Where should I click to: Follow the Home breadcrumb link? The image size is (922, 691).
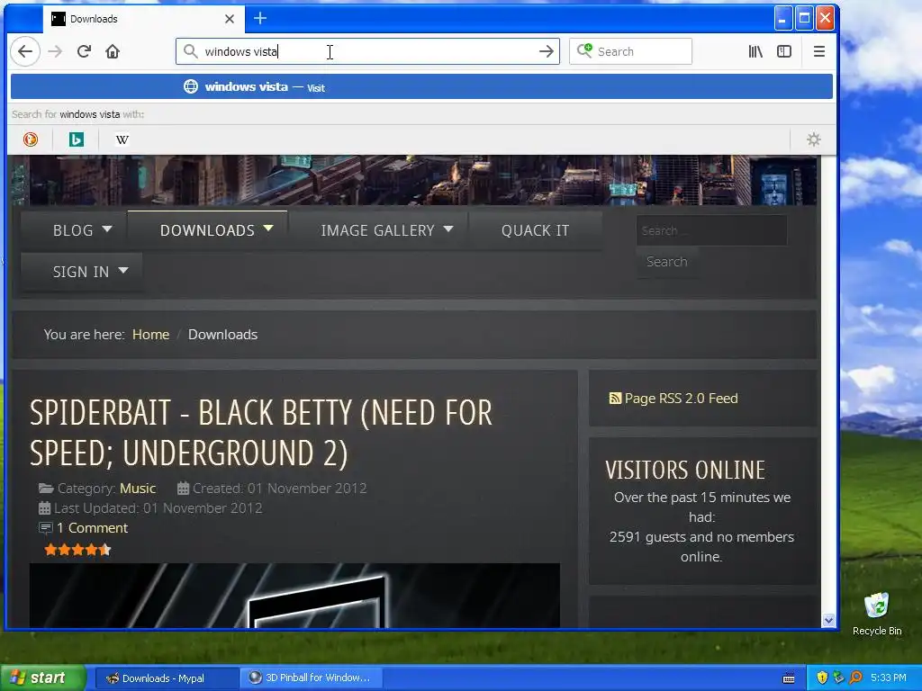[150, 335]
